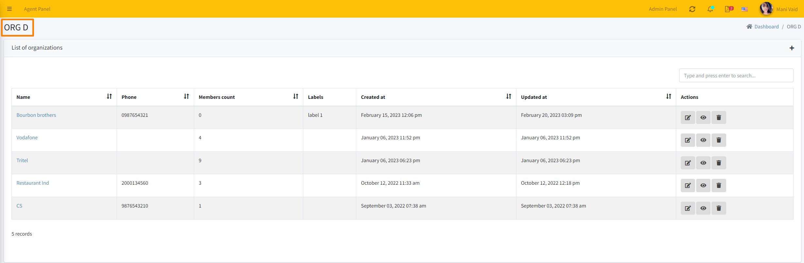Delete the CS organization

[719, 208]
